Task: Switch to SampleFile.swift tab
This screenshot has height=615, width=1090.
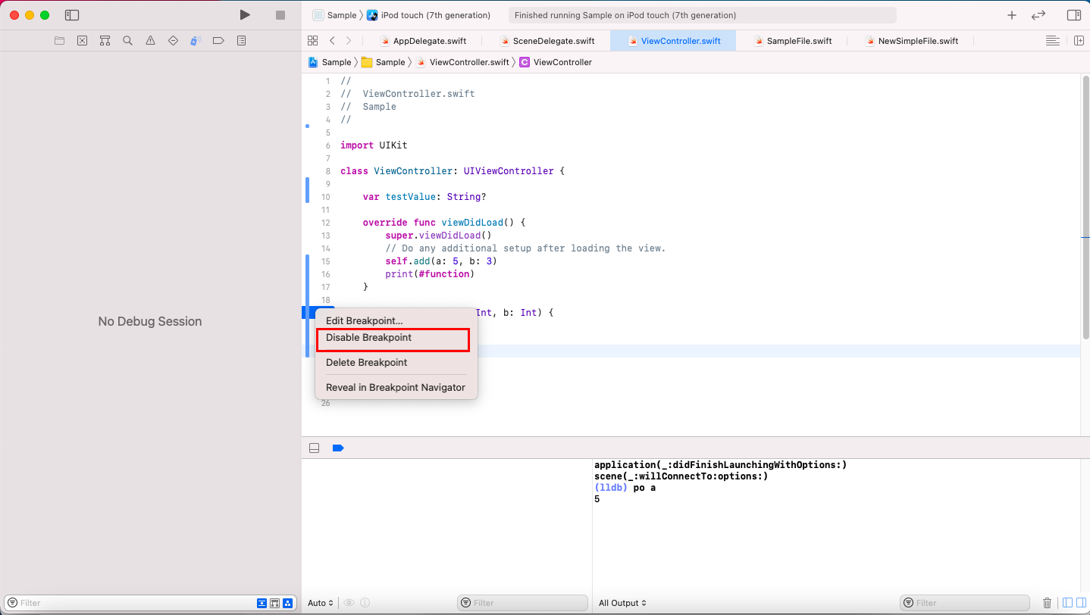Action: [x=793, y=41]
